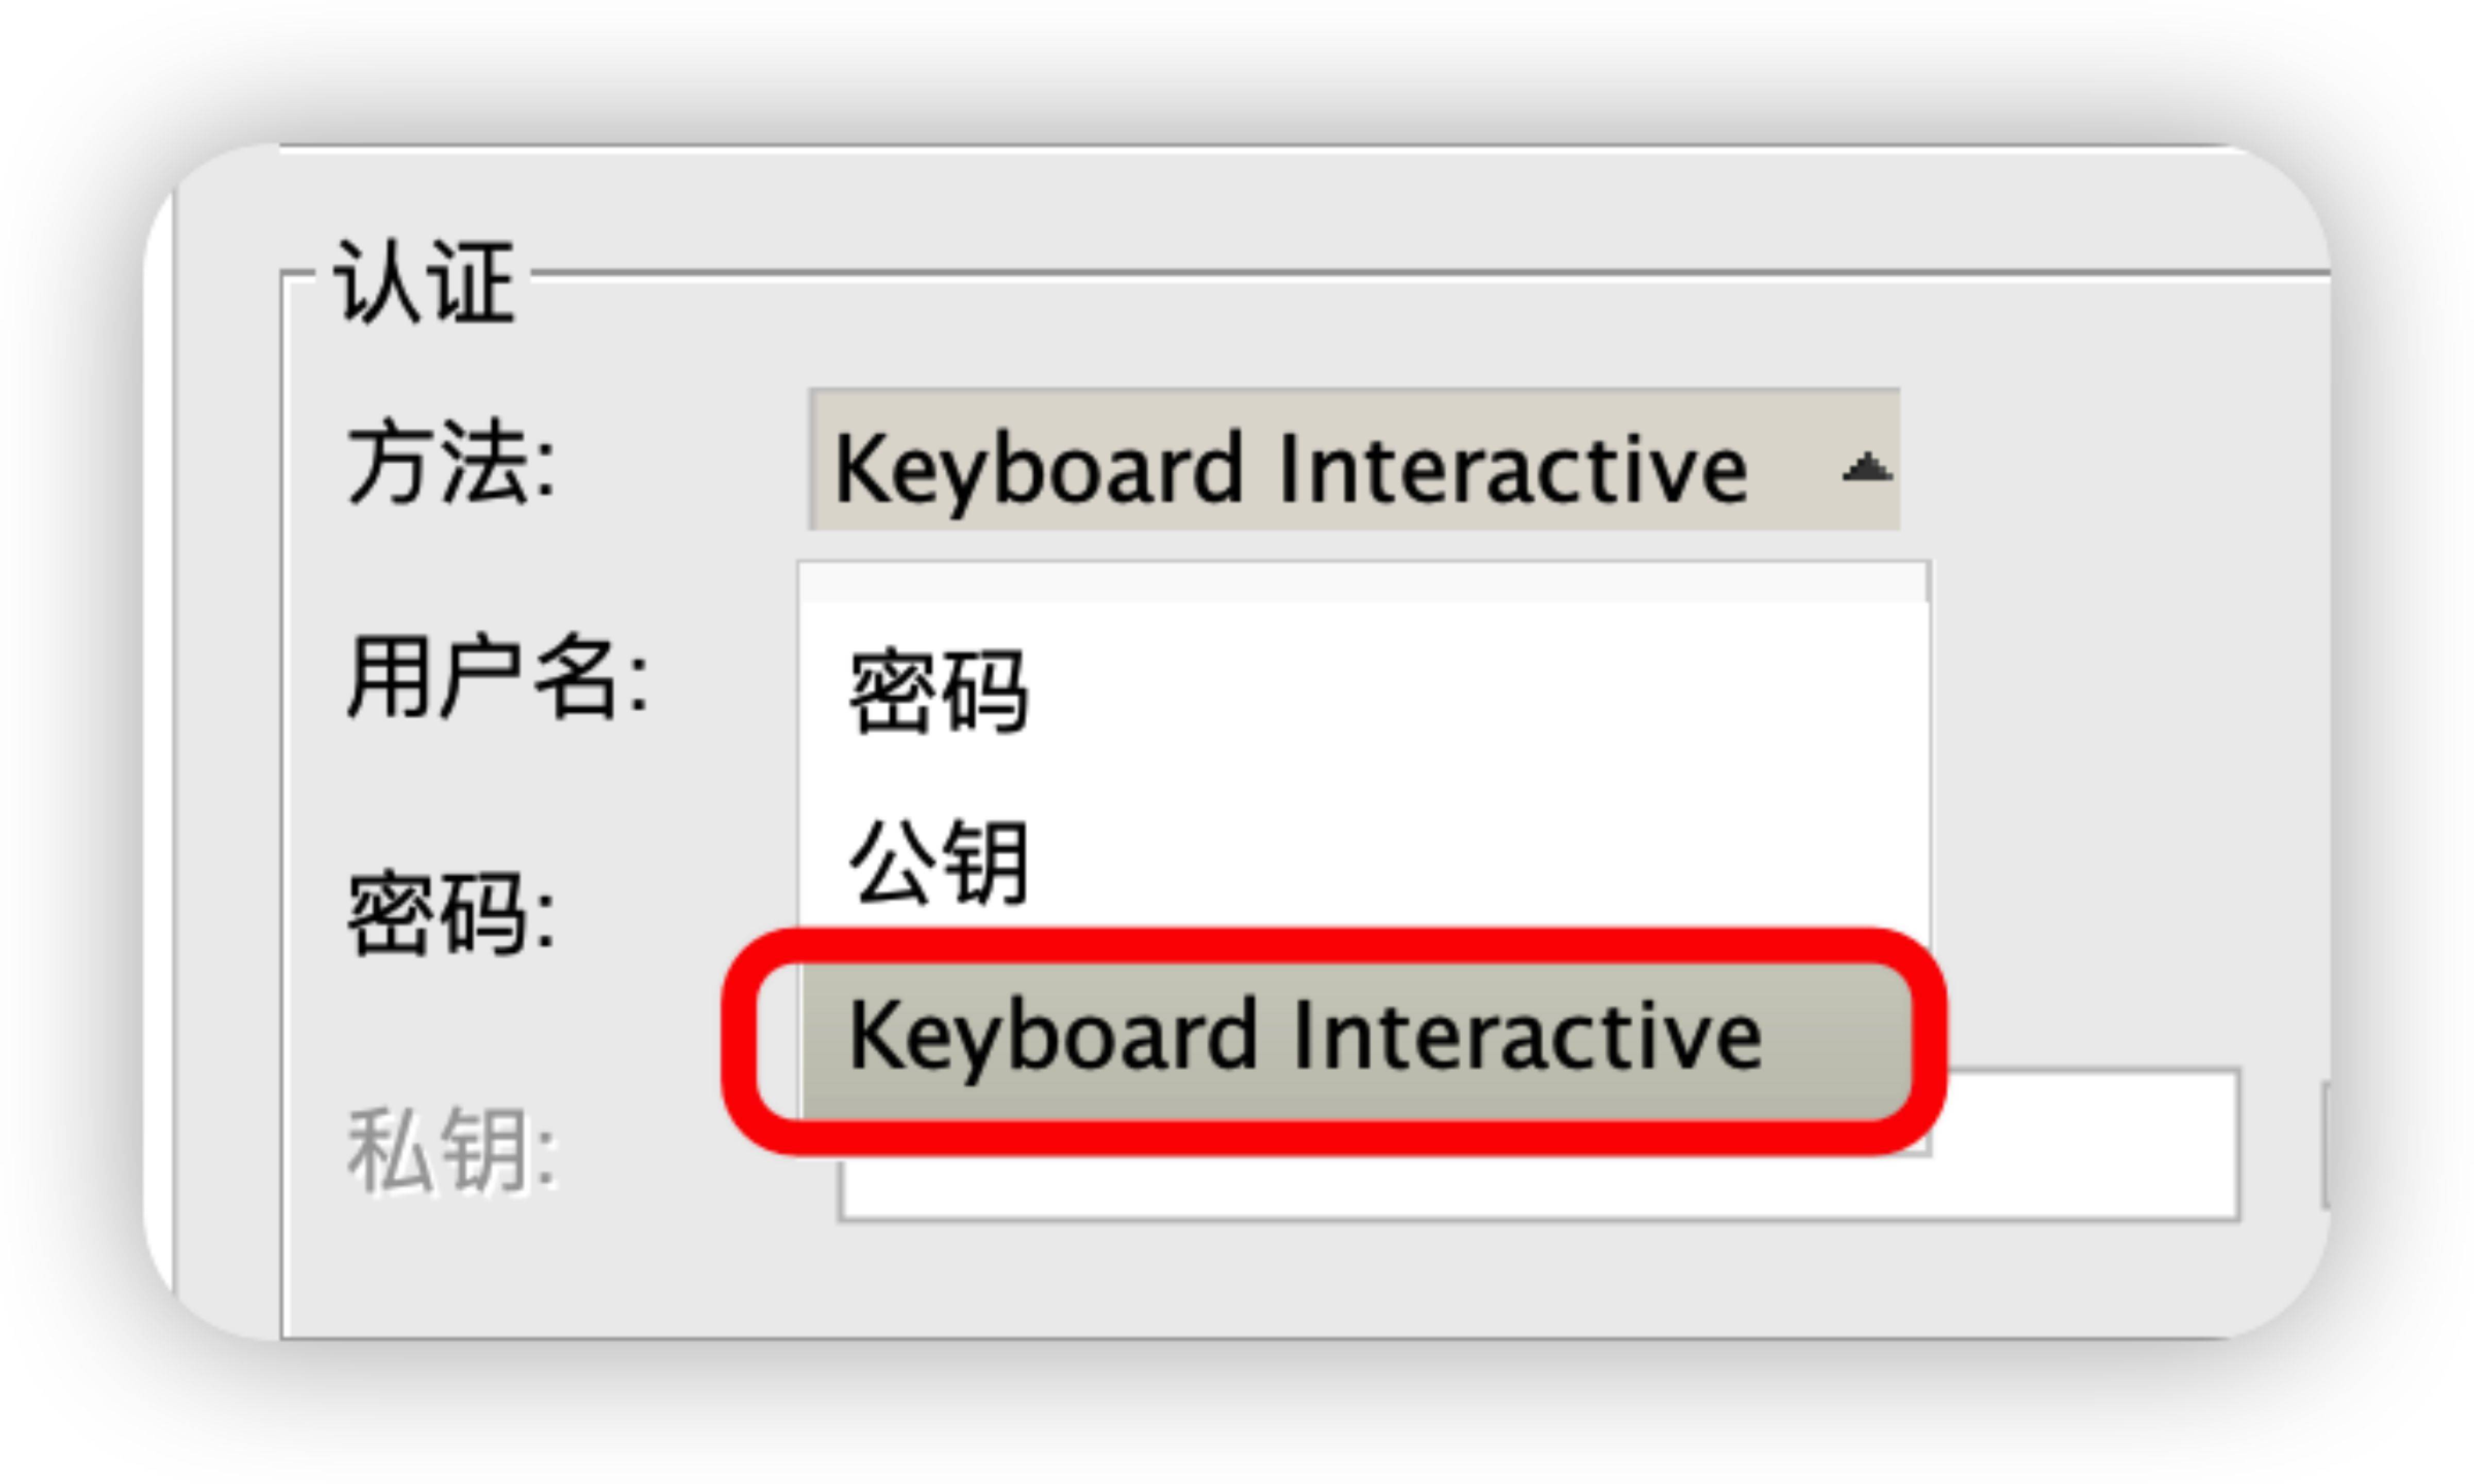The image size is (2474, 1484).
Task: Click the 认证 group box title
Action: (x=425, y=283)
